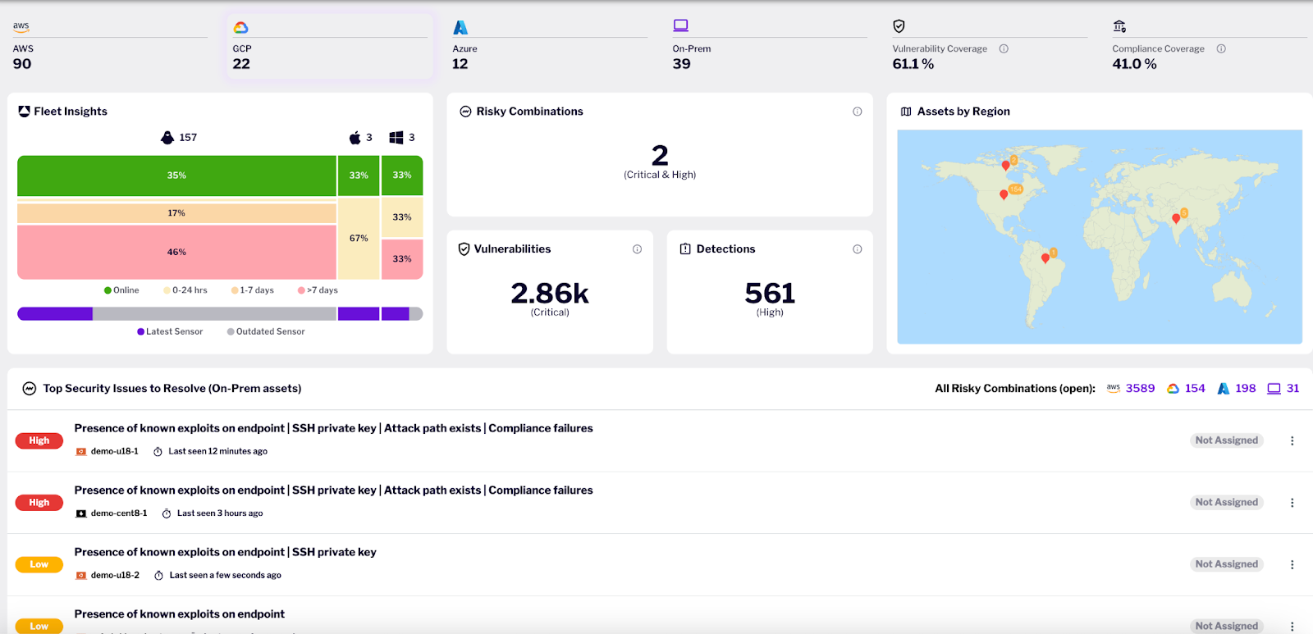This screenshot has width=1313, height=634.
Task: Toggle the Outdated Sensor legend item
Action: pyautogui.click(x=266, y=331)
